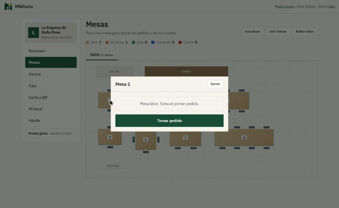Click the ENTRADA label
The width and height of the screenshot is (339, 208).
click(113, 166)
